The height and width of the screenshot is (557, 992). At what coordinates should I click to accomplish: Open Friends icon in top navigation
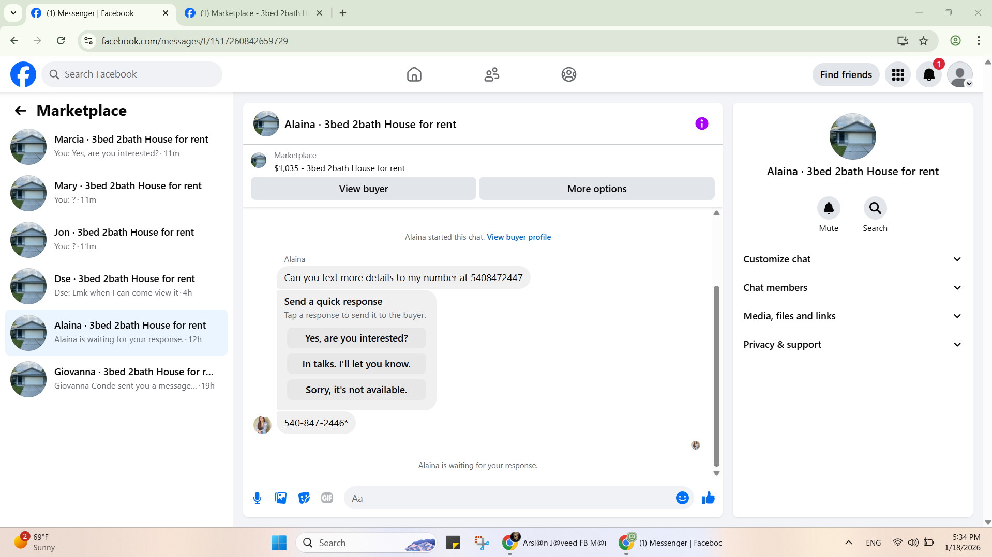click(491, 74)
